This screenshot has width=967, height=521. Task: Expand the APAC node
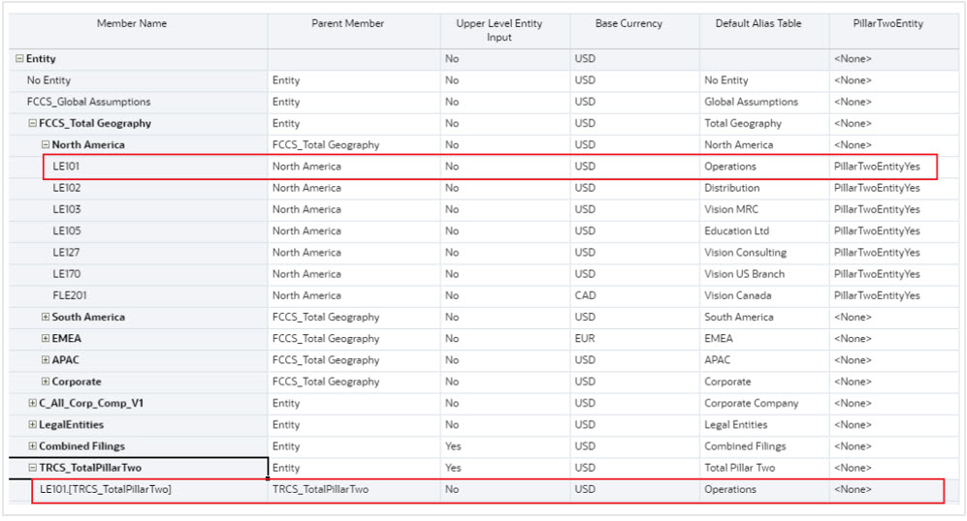45,360
